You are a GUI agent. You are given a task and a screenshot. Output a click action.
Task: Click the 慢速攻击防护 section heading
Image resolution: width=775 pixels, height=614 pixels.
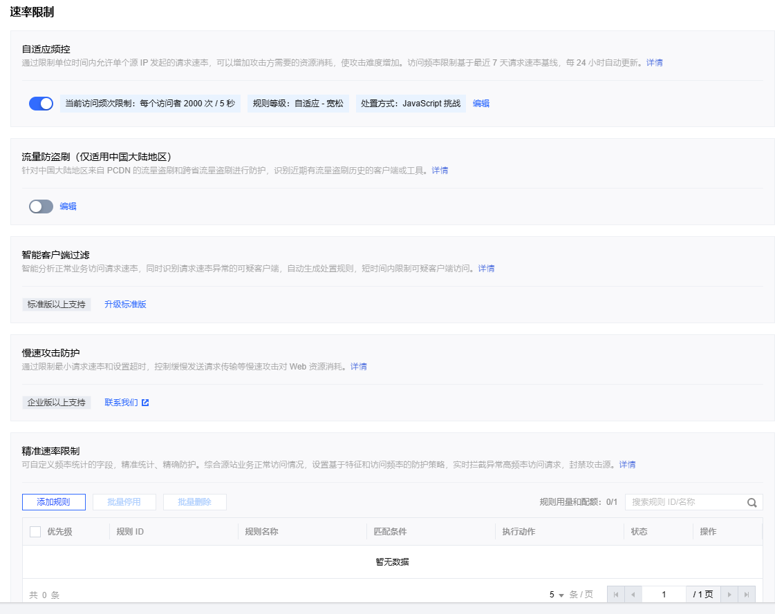50,353
